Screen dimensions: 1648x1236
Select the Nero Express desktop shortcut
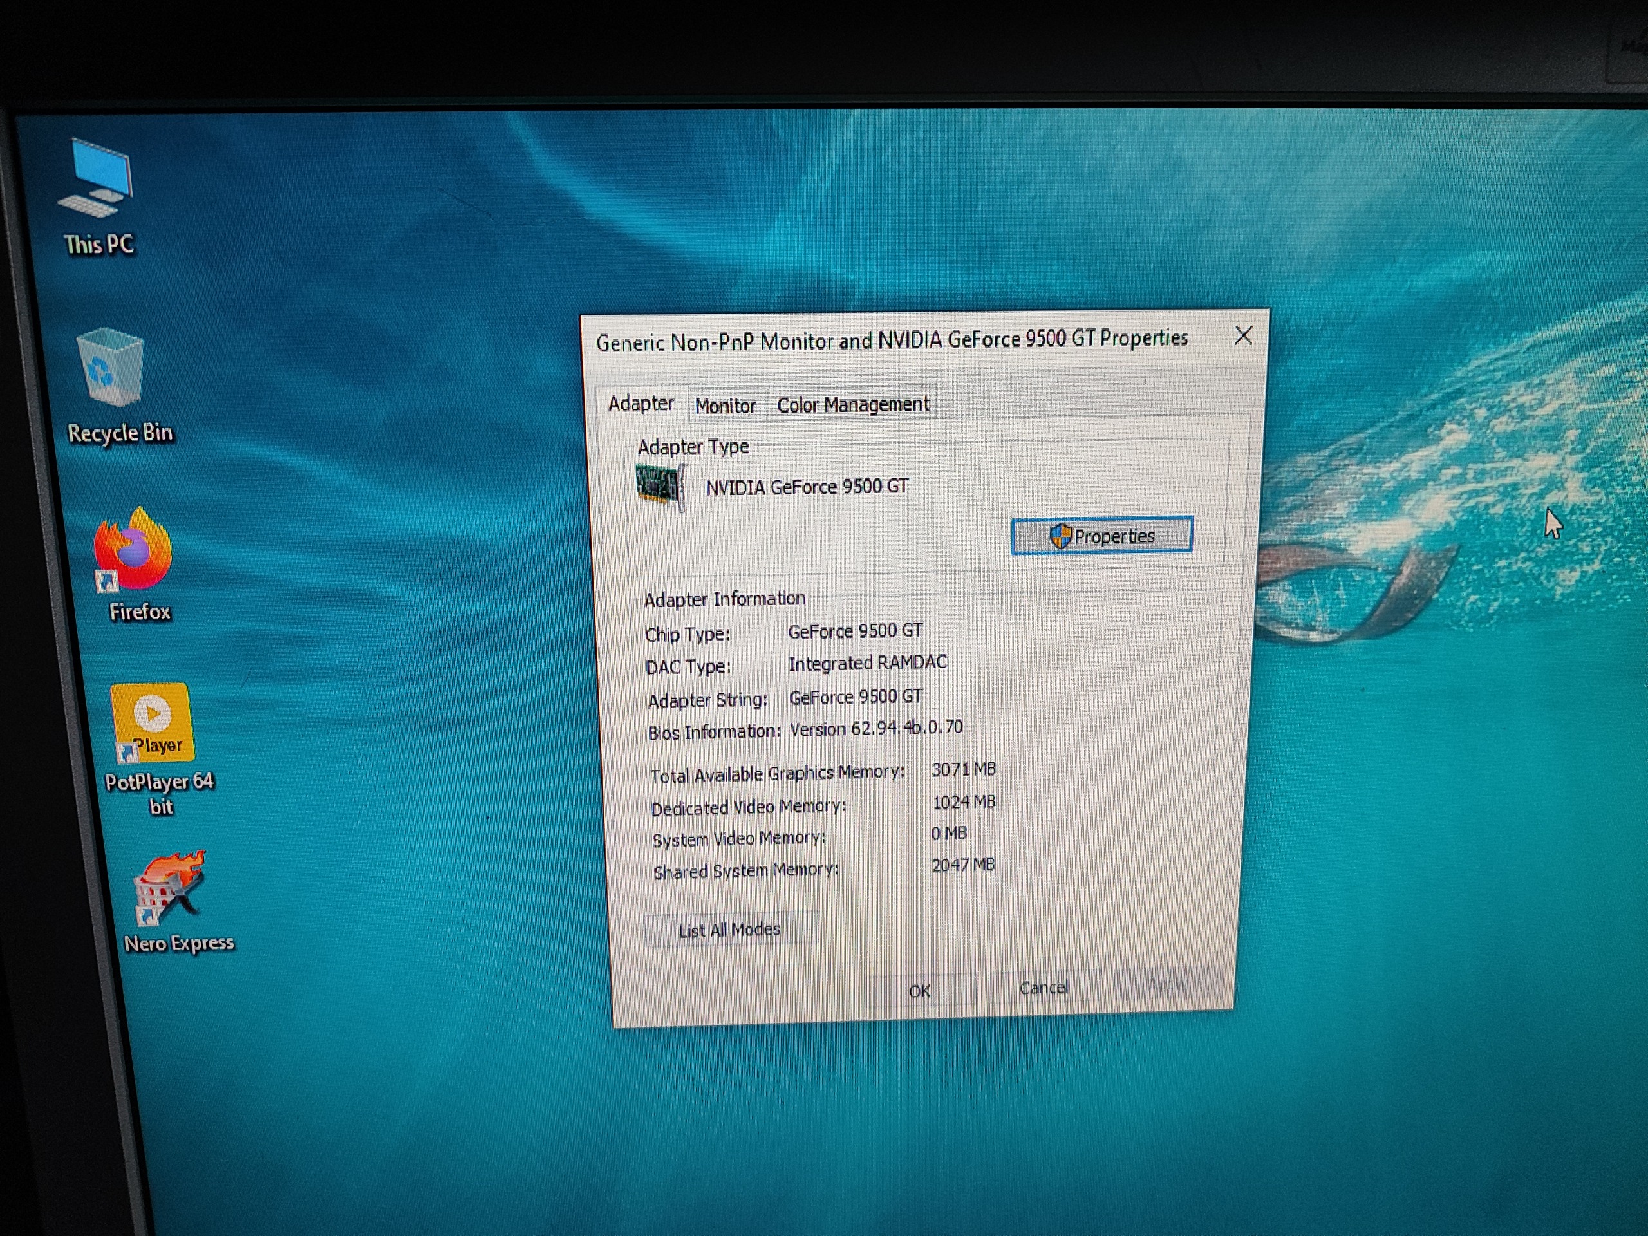[176, 903]
